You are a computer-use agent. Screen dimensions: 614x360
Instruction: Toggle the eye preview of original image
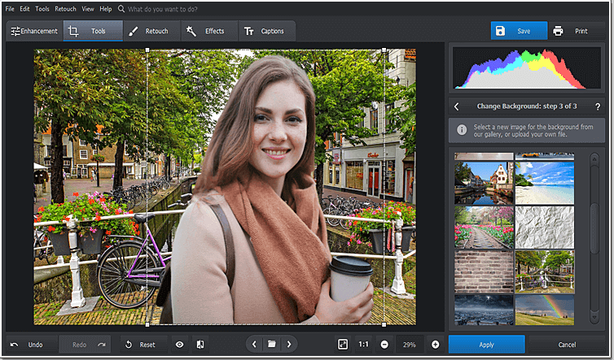(179, 345)
